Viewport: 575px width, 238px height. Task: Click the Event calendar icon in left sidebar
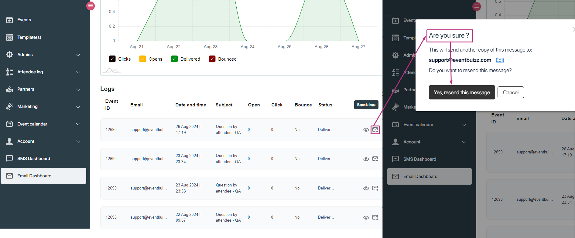9,124
